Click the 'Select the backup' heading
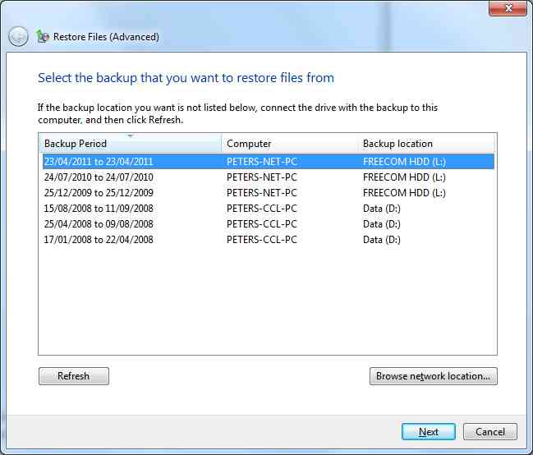533x455 pixels. pos(186,78)
